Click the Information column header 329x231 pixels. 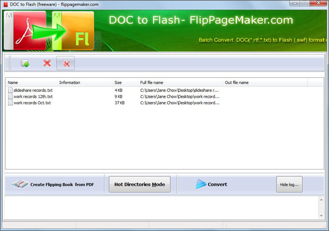point(85,82)
